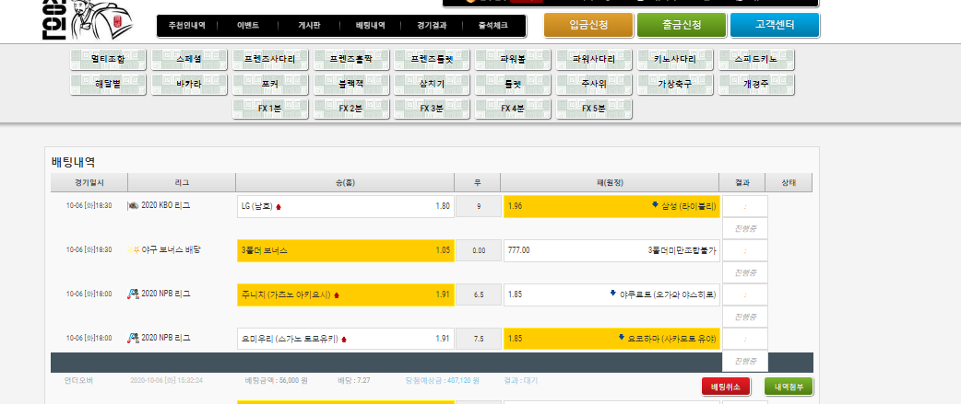Click the red up arrow beside LG (남호)
This screenshot has width=961, height=404.
(x=279, y=207)
